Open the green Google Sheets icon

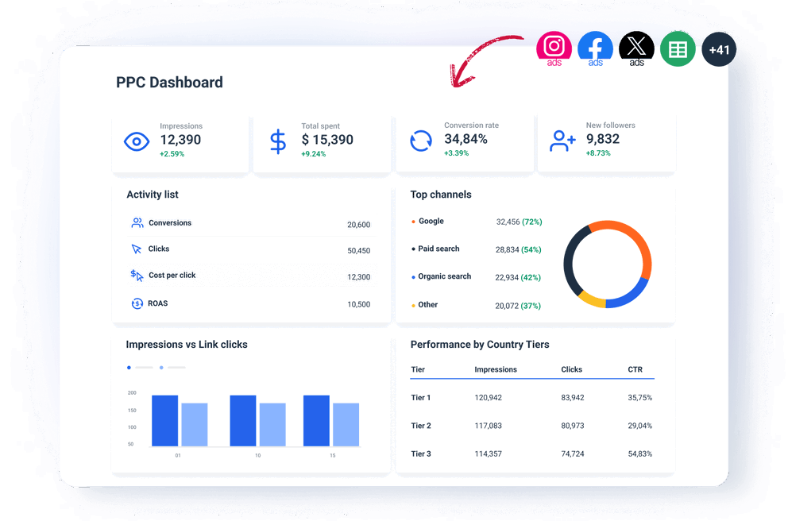678,48
